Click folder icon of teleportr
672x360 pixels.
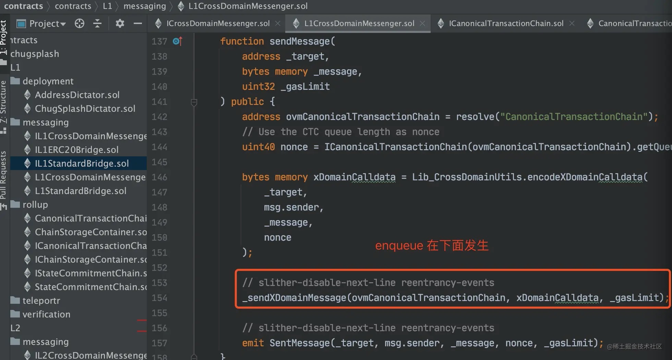[15, 300]
